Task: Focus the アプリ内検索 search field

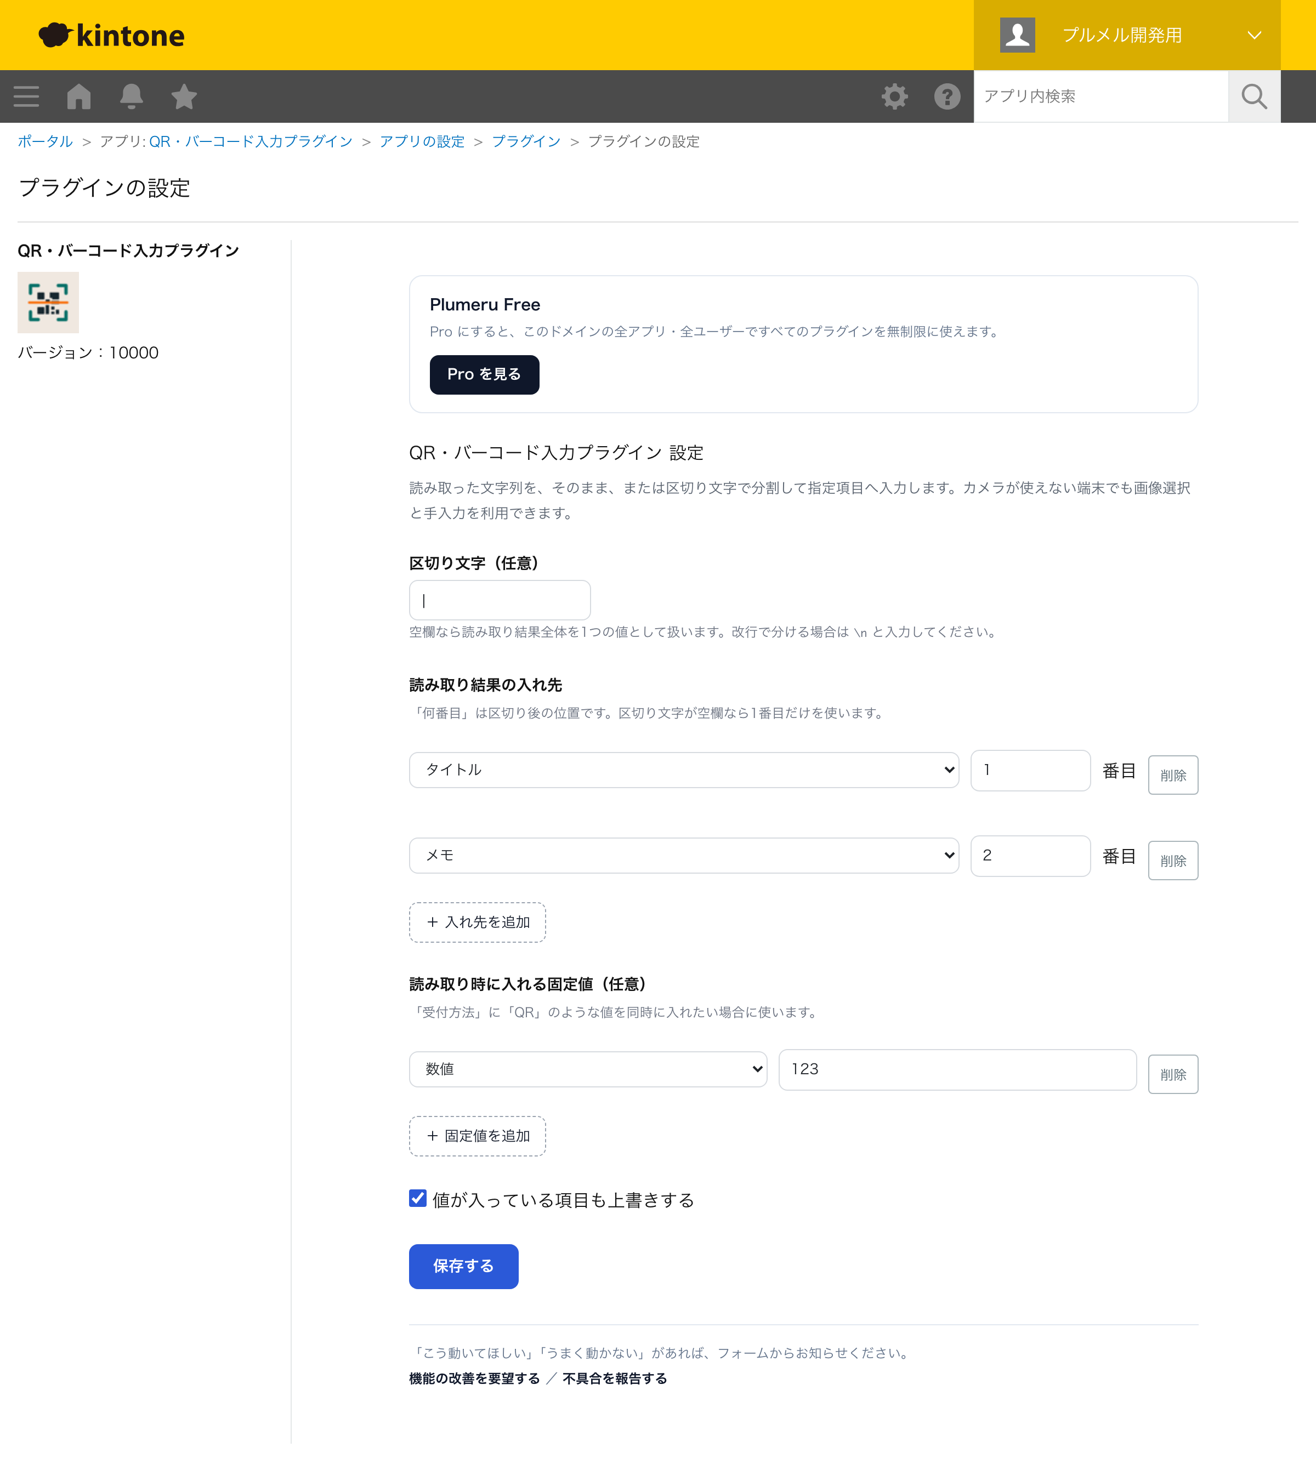Action: pos(1101,96)
